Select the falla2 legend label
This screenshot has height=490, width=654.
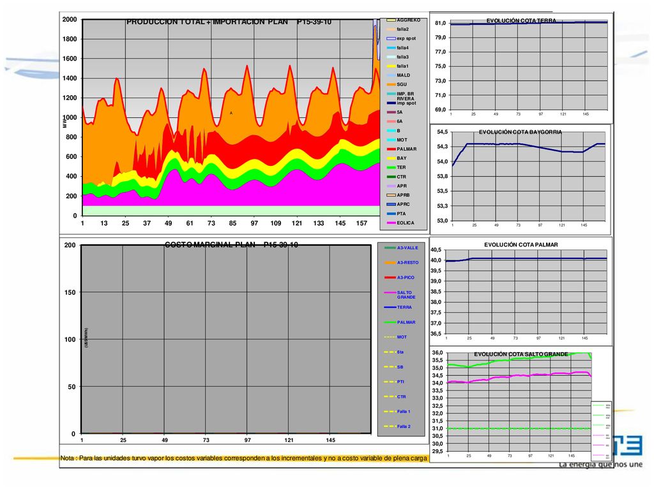point(402,29)
